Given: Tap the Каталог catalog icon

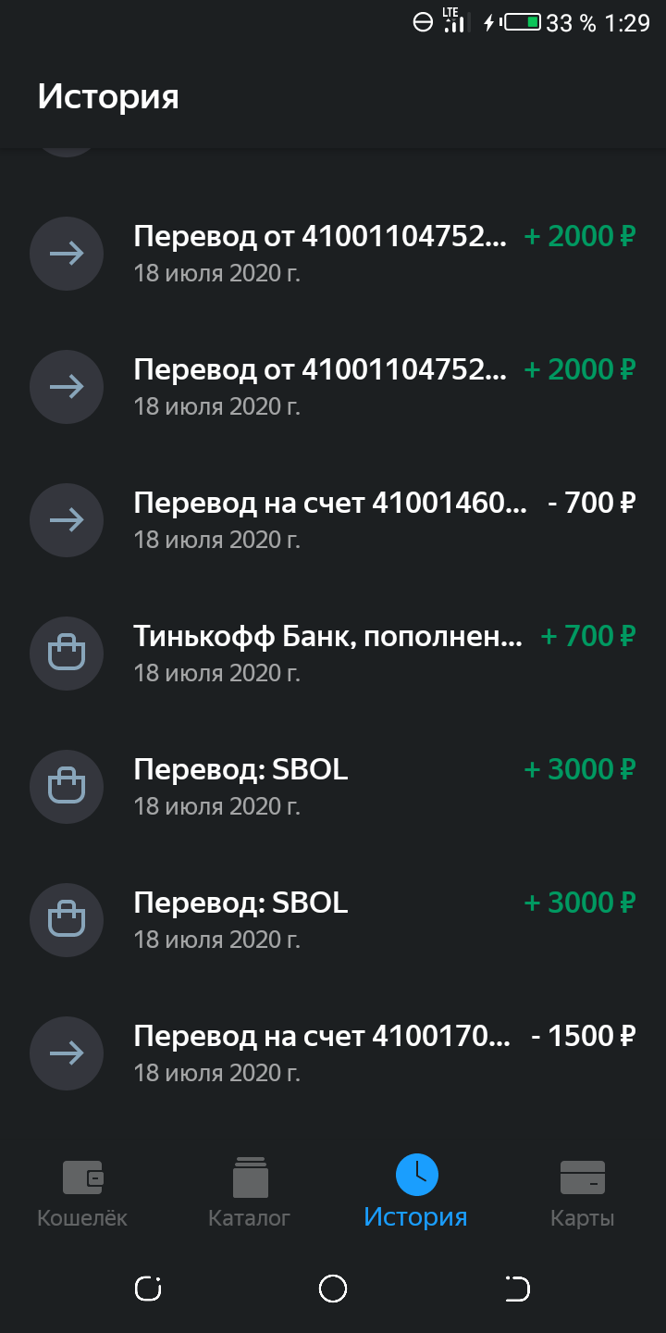Looking at the screenshot, I should (x=250, y=1177).
